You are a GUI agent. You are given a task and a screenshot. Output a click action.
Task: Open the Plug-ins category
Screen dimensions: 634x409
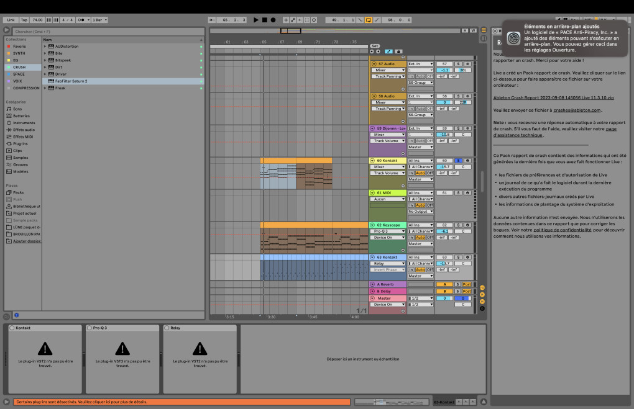(21, 144)
